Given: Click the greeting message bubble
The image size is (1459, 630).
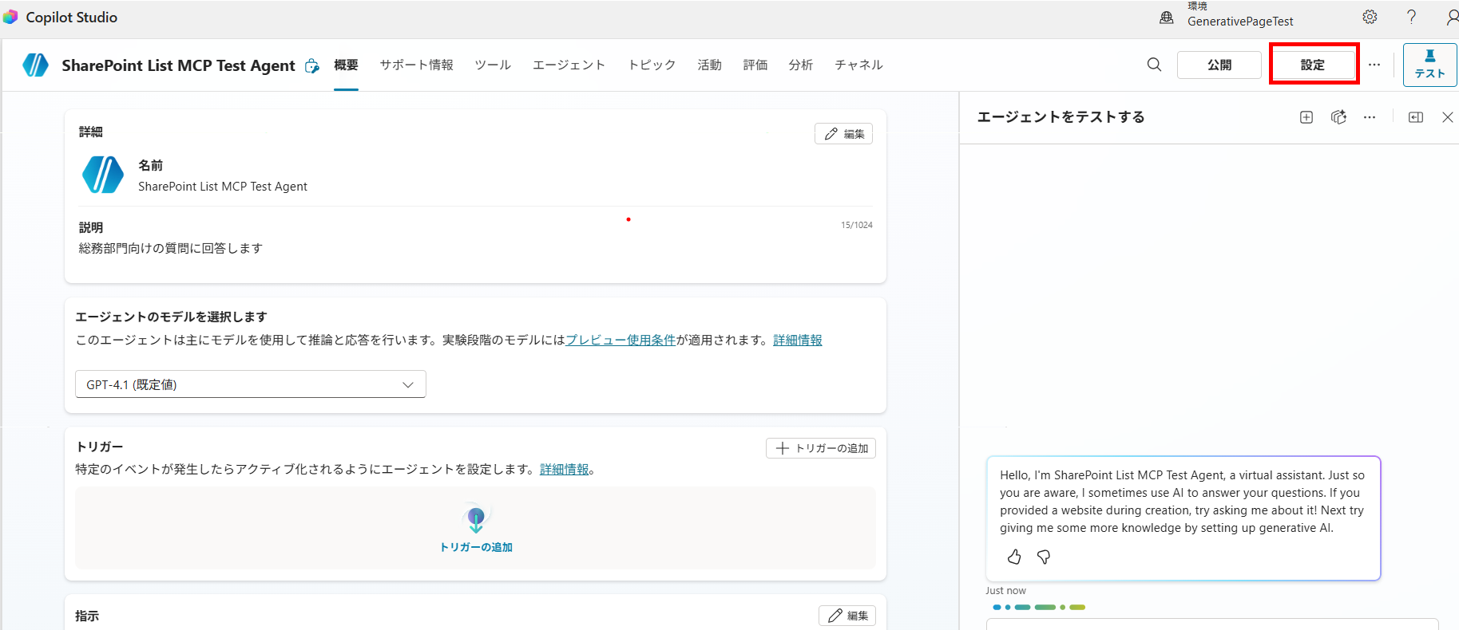Looking at the screenshot, I should (x=1183, y=518).
